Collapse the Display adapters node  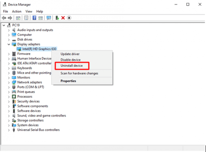click(9, 44)
